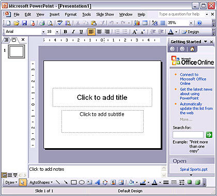Run the Spelling check icon
This screenshot has height=196, width=217.
point(60,23)
